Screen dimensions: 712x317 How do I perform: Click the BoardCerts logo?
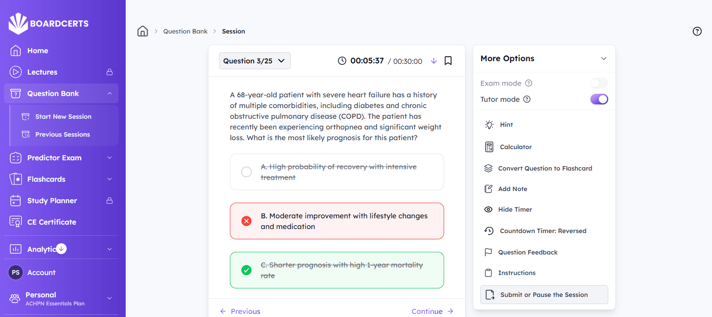pos(49,23)
